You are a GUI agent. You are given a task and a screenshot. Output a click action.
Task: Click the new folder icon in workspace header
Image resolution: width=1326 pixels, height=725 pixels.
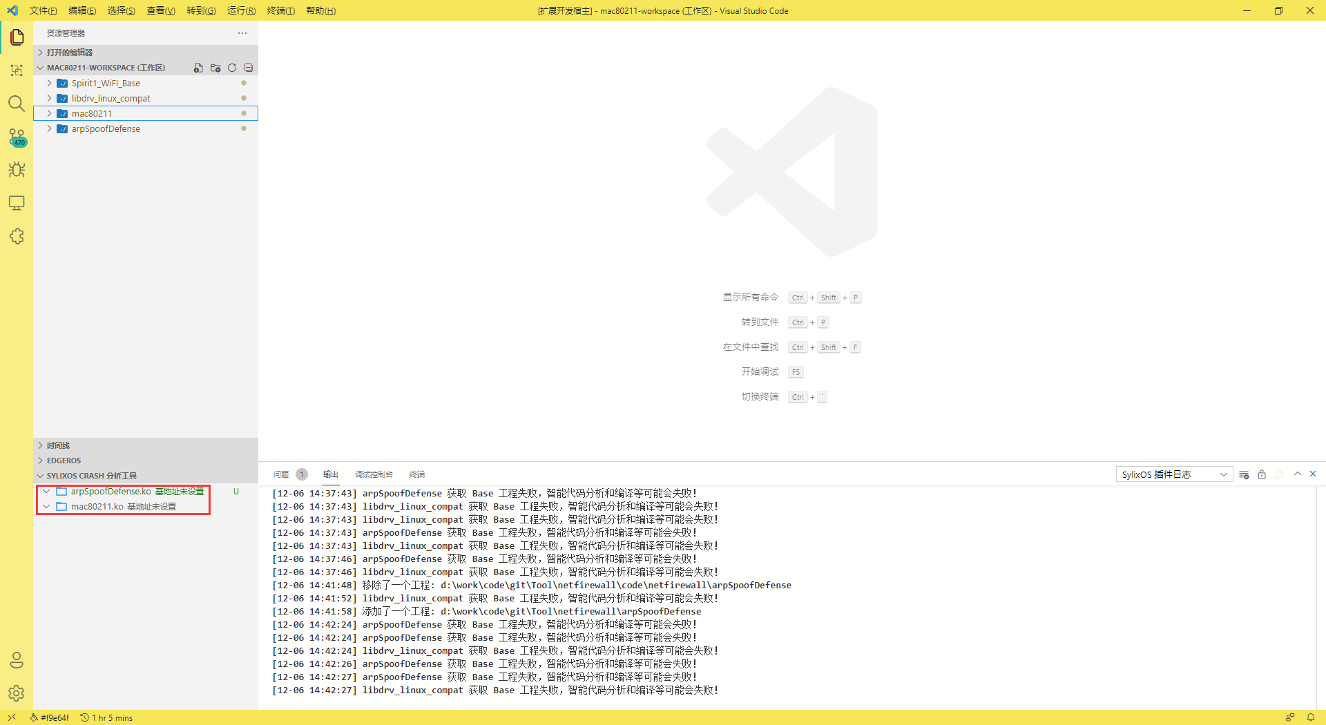click(215, 68)
